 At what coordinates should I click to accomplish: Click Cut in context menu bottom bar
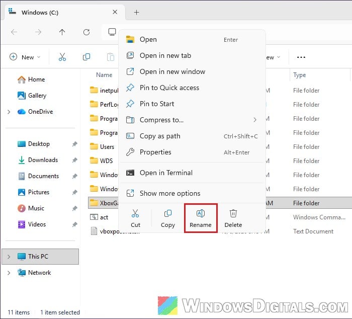click(x=135, y=218)
